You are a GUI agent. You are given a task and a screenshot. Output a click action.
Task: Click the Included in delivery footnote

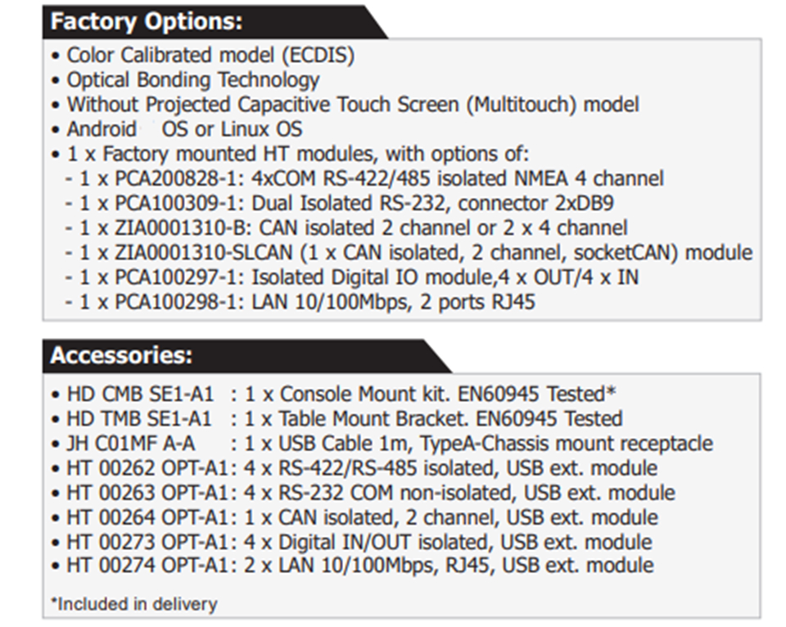(x=134, y=605)
